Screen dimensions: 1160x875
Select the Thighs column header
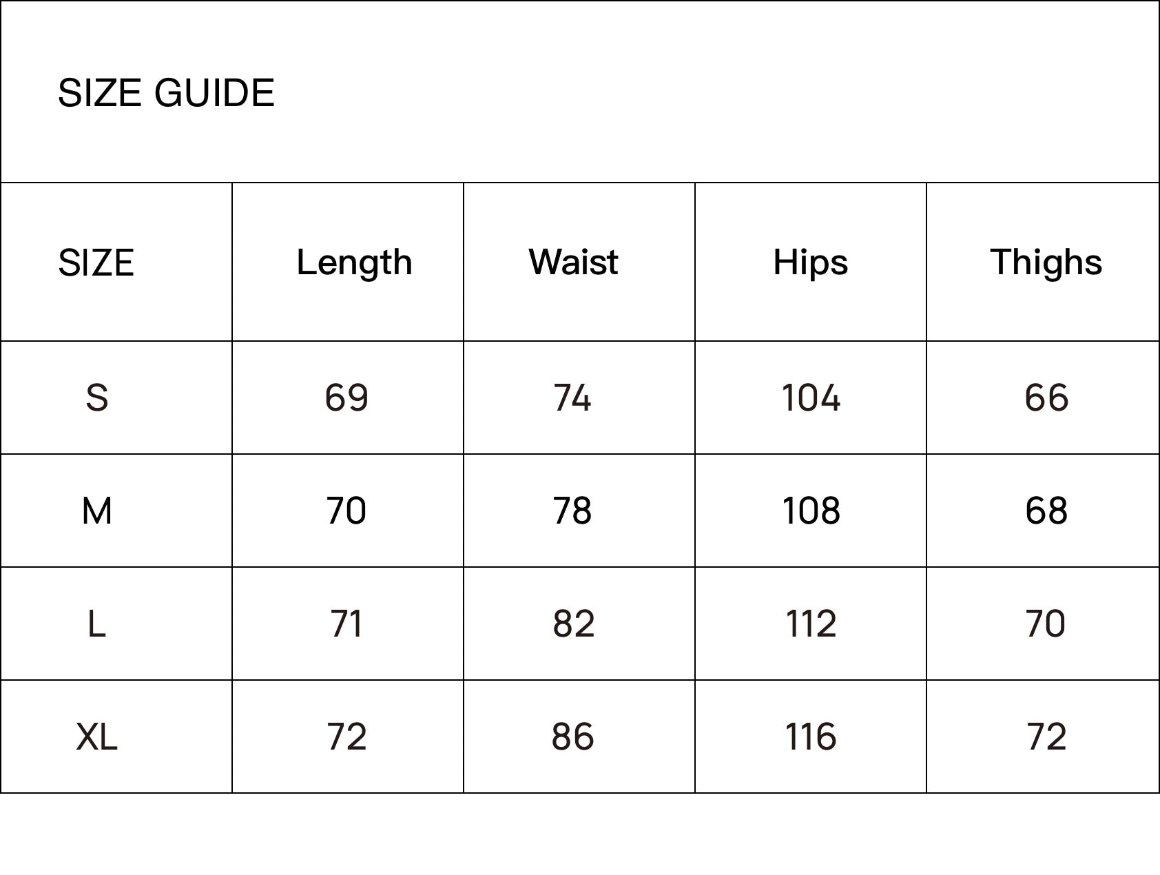1046,262
